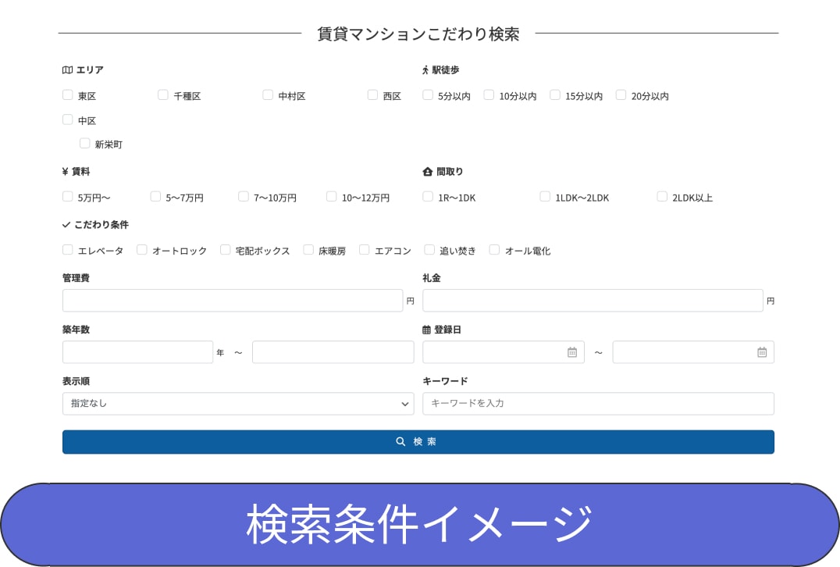
Task: Click the house icon beside 間取り
Action: [x=428, y=172]
